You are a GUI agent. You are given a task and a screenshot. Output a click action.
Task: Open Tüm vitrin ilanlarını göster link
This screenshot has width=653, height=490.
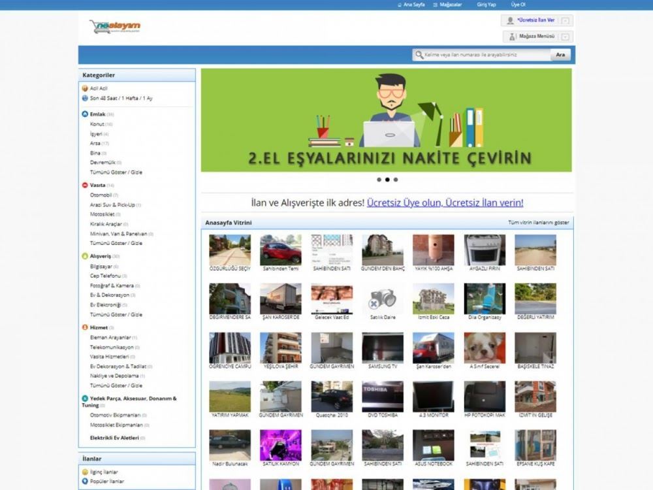[x=539, y=223]
